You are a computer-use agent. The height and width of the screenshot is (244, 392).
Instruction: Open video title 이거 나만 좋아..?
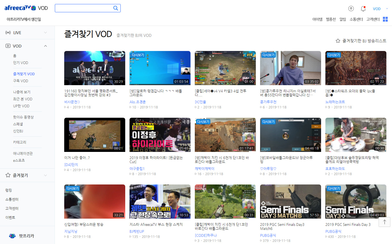tap(77, 158)
